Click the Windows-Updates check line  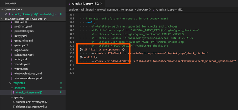[164, 61]
